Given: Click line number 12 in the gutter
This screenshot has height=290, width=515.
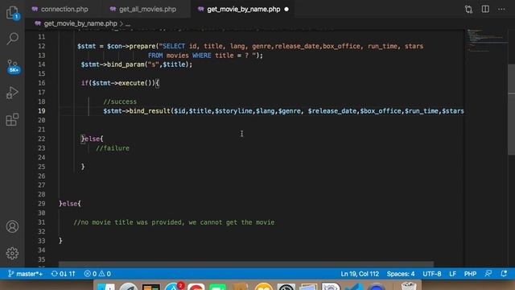Looking at the screenshot, I should tap(41, 46).
